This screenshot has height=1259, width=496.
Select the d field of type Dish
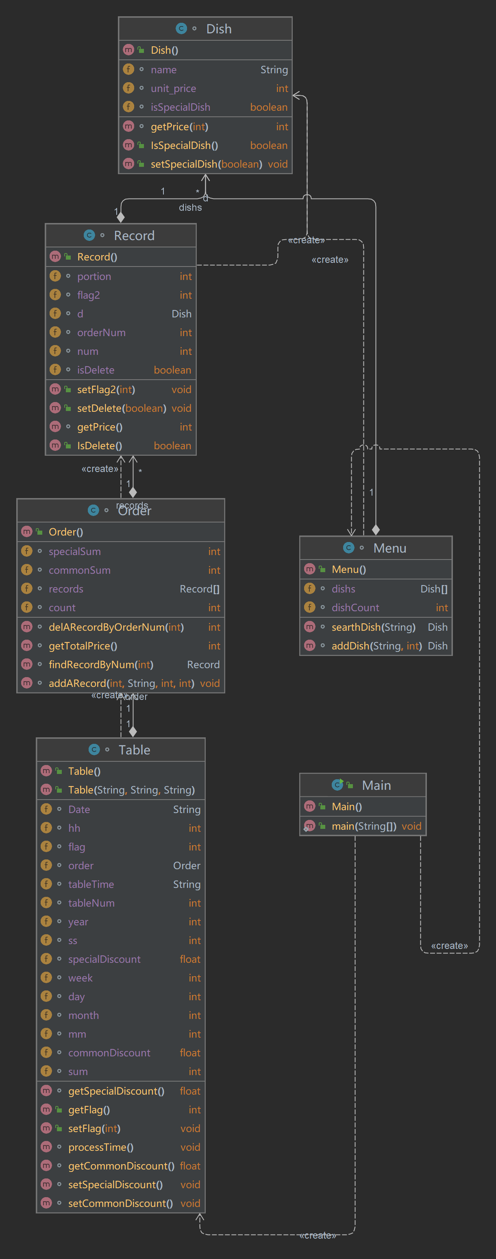tap(121, 313)
